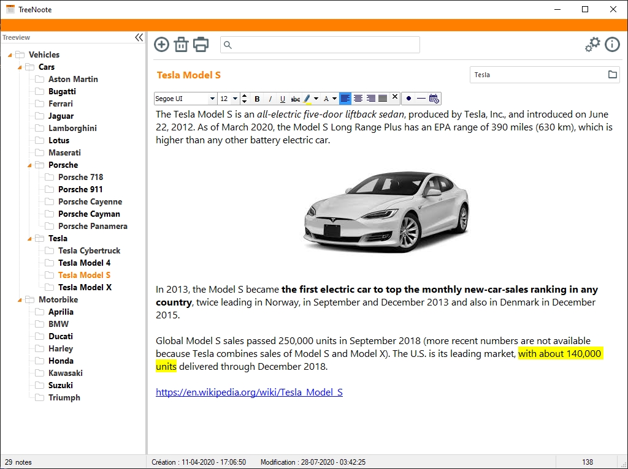The width and height of the screenshot is (628, 469).
Task: Add a new note with plus icon
Action: 161,44
